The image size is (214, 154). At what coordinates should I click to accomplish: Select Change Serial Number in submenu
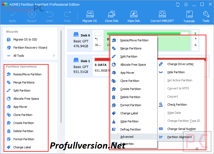(x=182, y=129)
